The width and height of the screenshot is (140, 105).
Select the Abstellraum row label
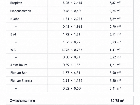click(19, 65)
